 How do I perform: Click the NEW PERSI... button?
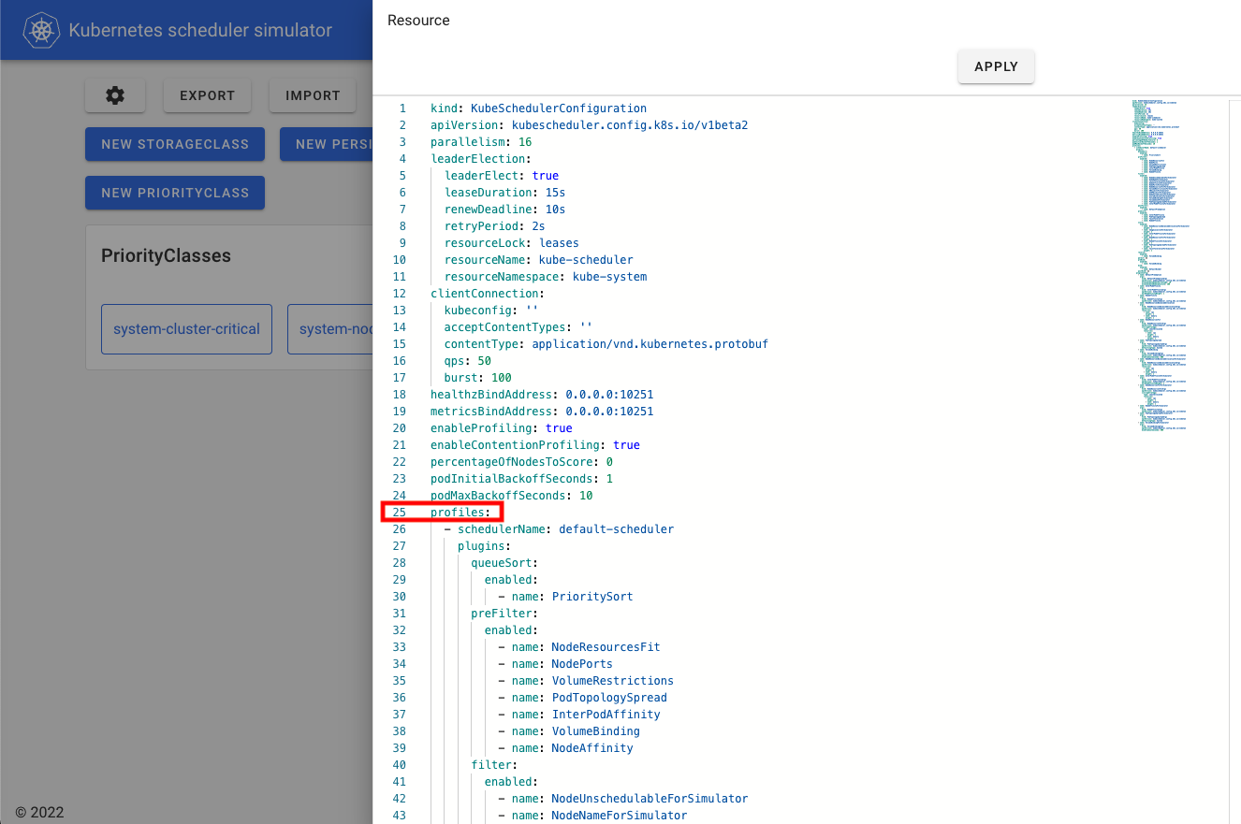click(326, 144)
